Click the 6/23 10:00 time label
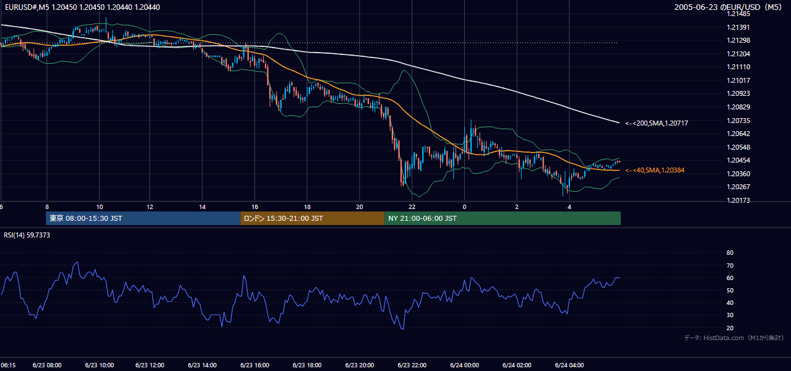The height and width of the screenshot is (371, 791). (100, 365)
